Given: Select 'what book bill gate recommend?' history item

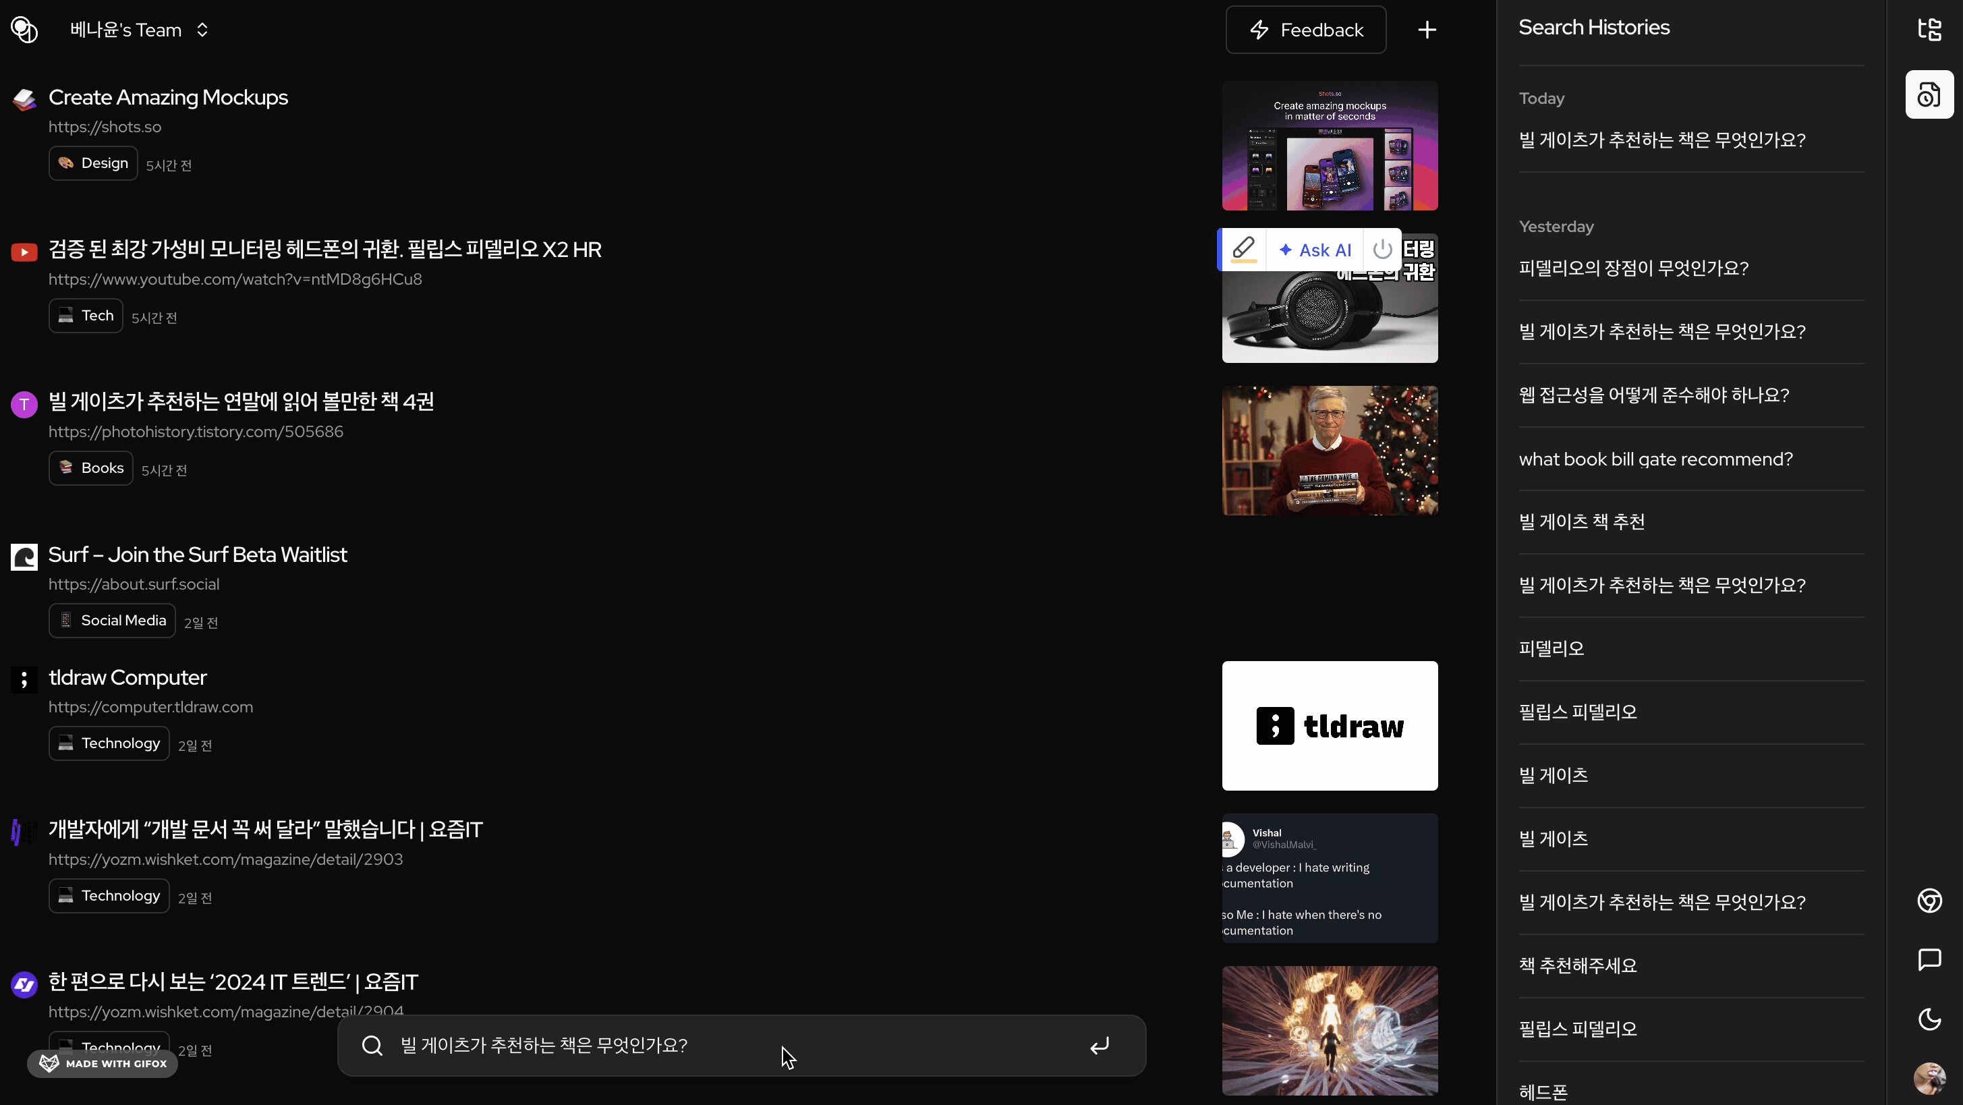Looking at the screenshot, I should (1655, 459).
